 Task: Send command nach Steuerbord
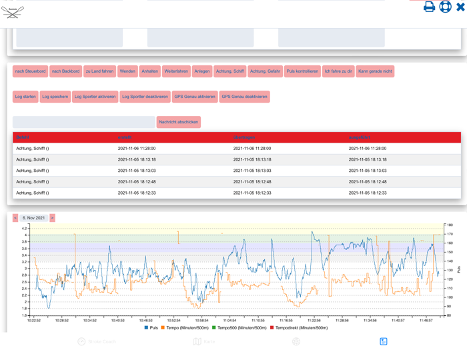[31, 71]
